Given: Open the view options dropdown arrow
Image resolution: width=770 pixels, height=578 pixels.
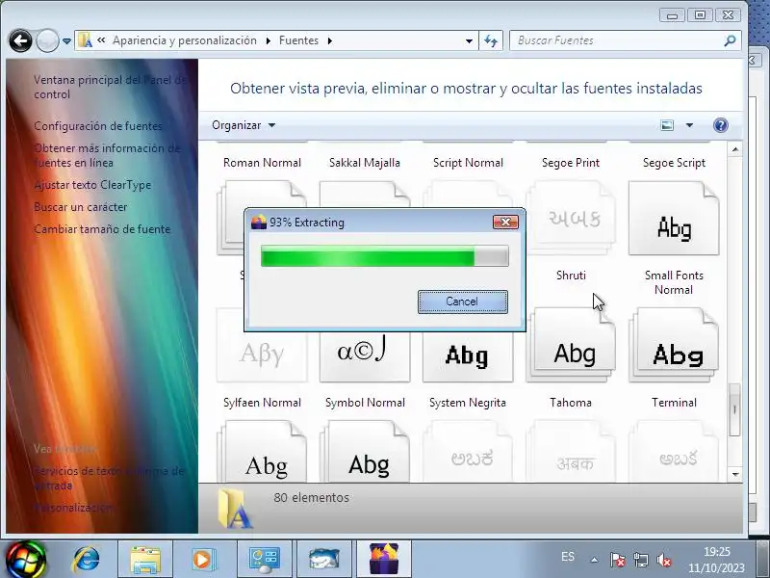Looking at the screenshot, I should (x=689, y=125).
